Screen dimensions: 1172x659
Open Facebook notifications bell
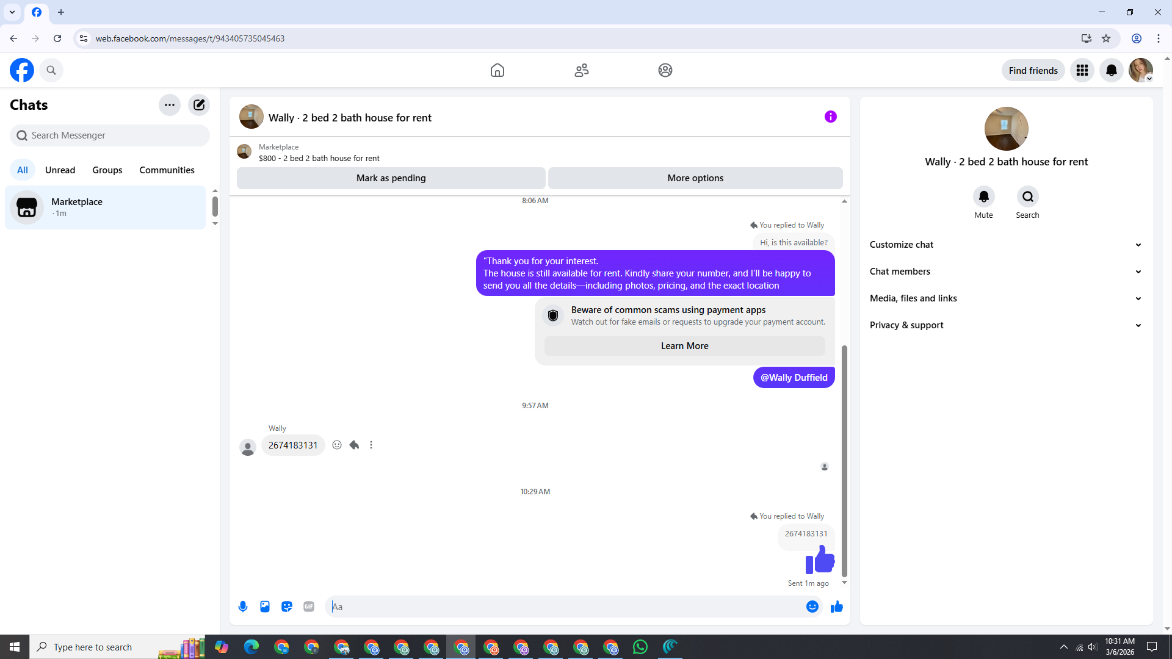(1112, 70)
